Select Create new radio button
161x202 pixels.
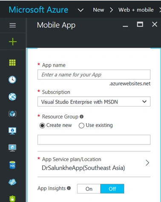point(42,126)
